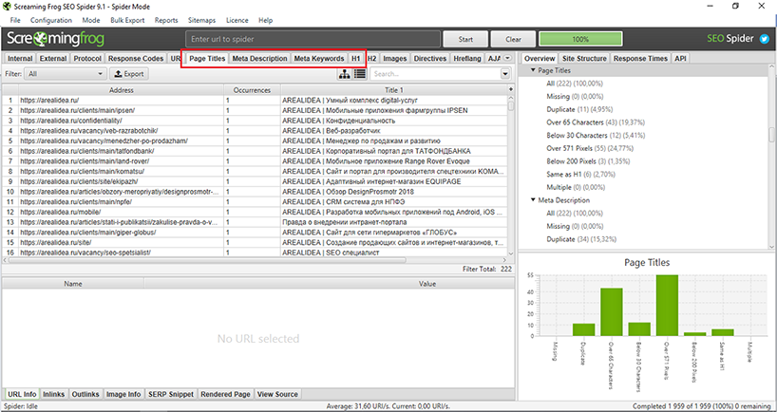The image size is (777, 412).
Task: Click the Export button
Action: [129, 74]
